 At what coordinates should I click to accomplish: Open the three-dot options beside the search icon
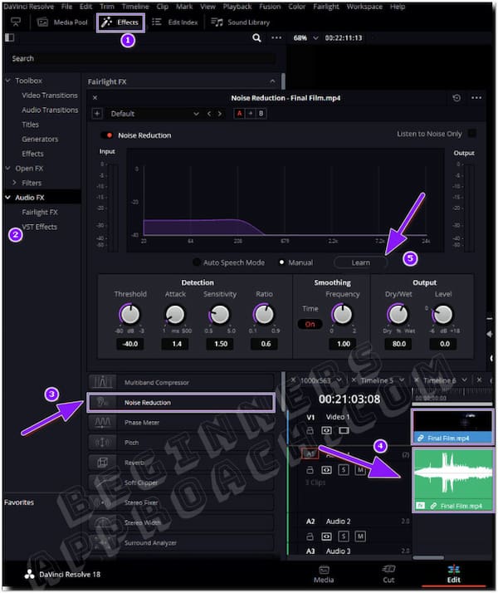point(276,38)
